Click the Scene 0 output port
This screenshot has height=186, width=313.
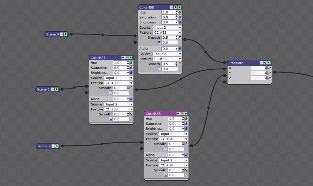[x=71, y=34]
